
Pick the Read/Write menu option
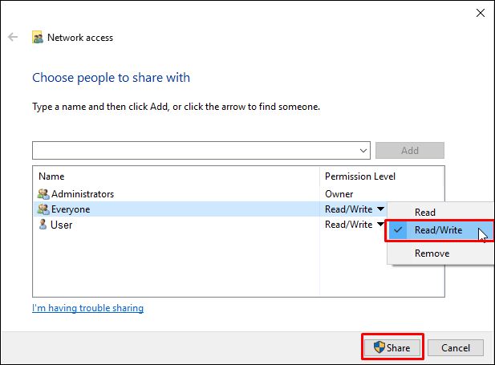pos(438,230)
